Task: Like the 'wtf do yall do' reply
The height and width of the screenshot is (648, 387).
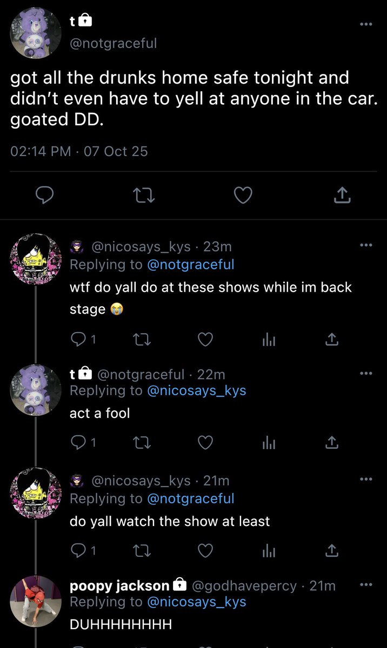Action: coord(205,339)
